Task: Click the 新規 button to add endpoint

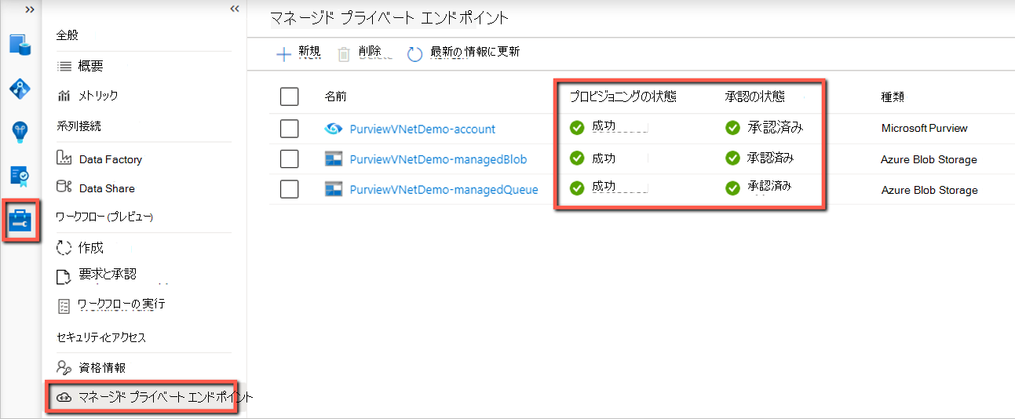Action: [298, 53]
